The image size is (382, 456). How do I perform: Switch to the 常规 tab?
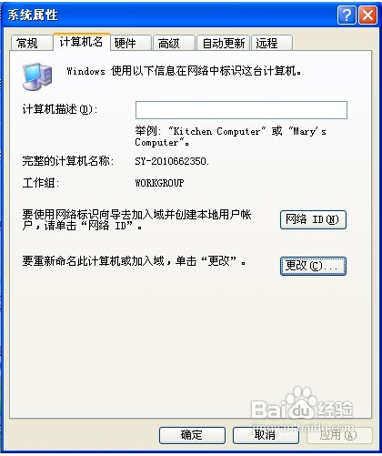(x=31, y=43)
